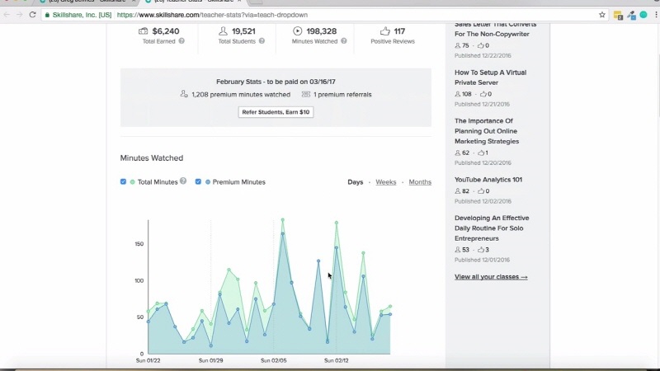Click the green round extension icon

click(643, 15)
